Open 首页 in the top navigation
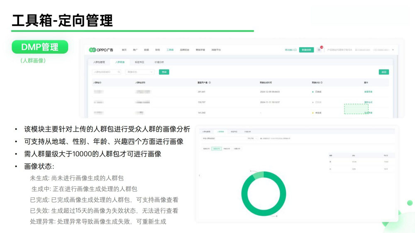 (124, 50)
